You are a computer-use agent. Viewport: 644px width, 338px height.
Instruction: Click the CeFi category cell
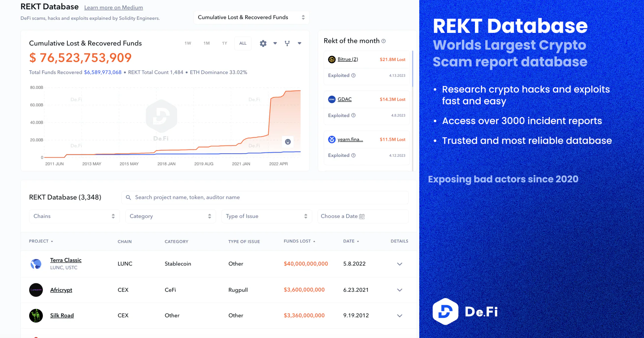170,290
